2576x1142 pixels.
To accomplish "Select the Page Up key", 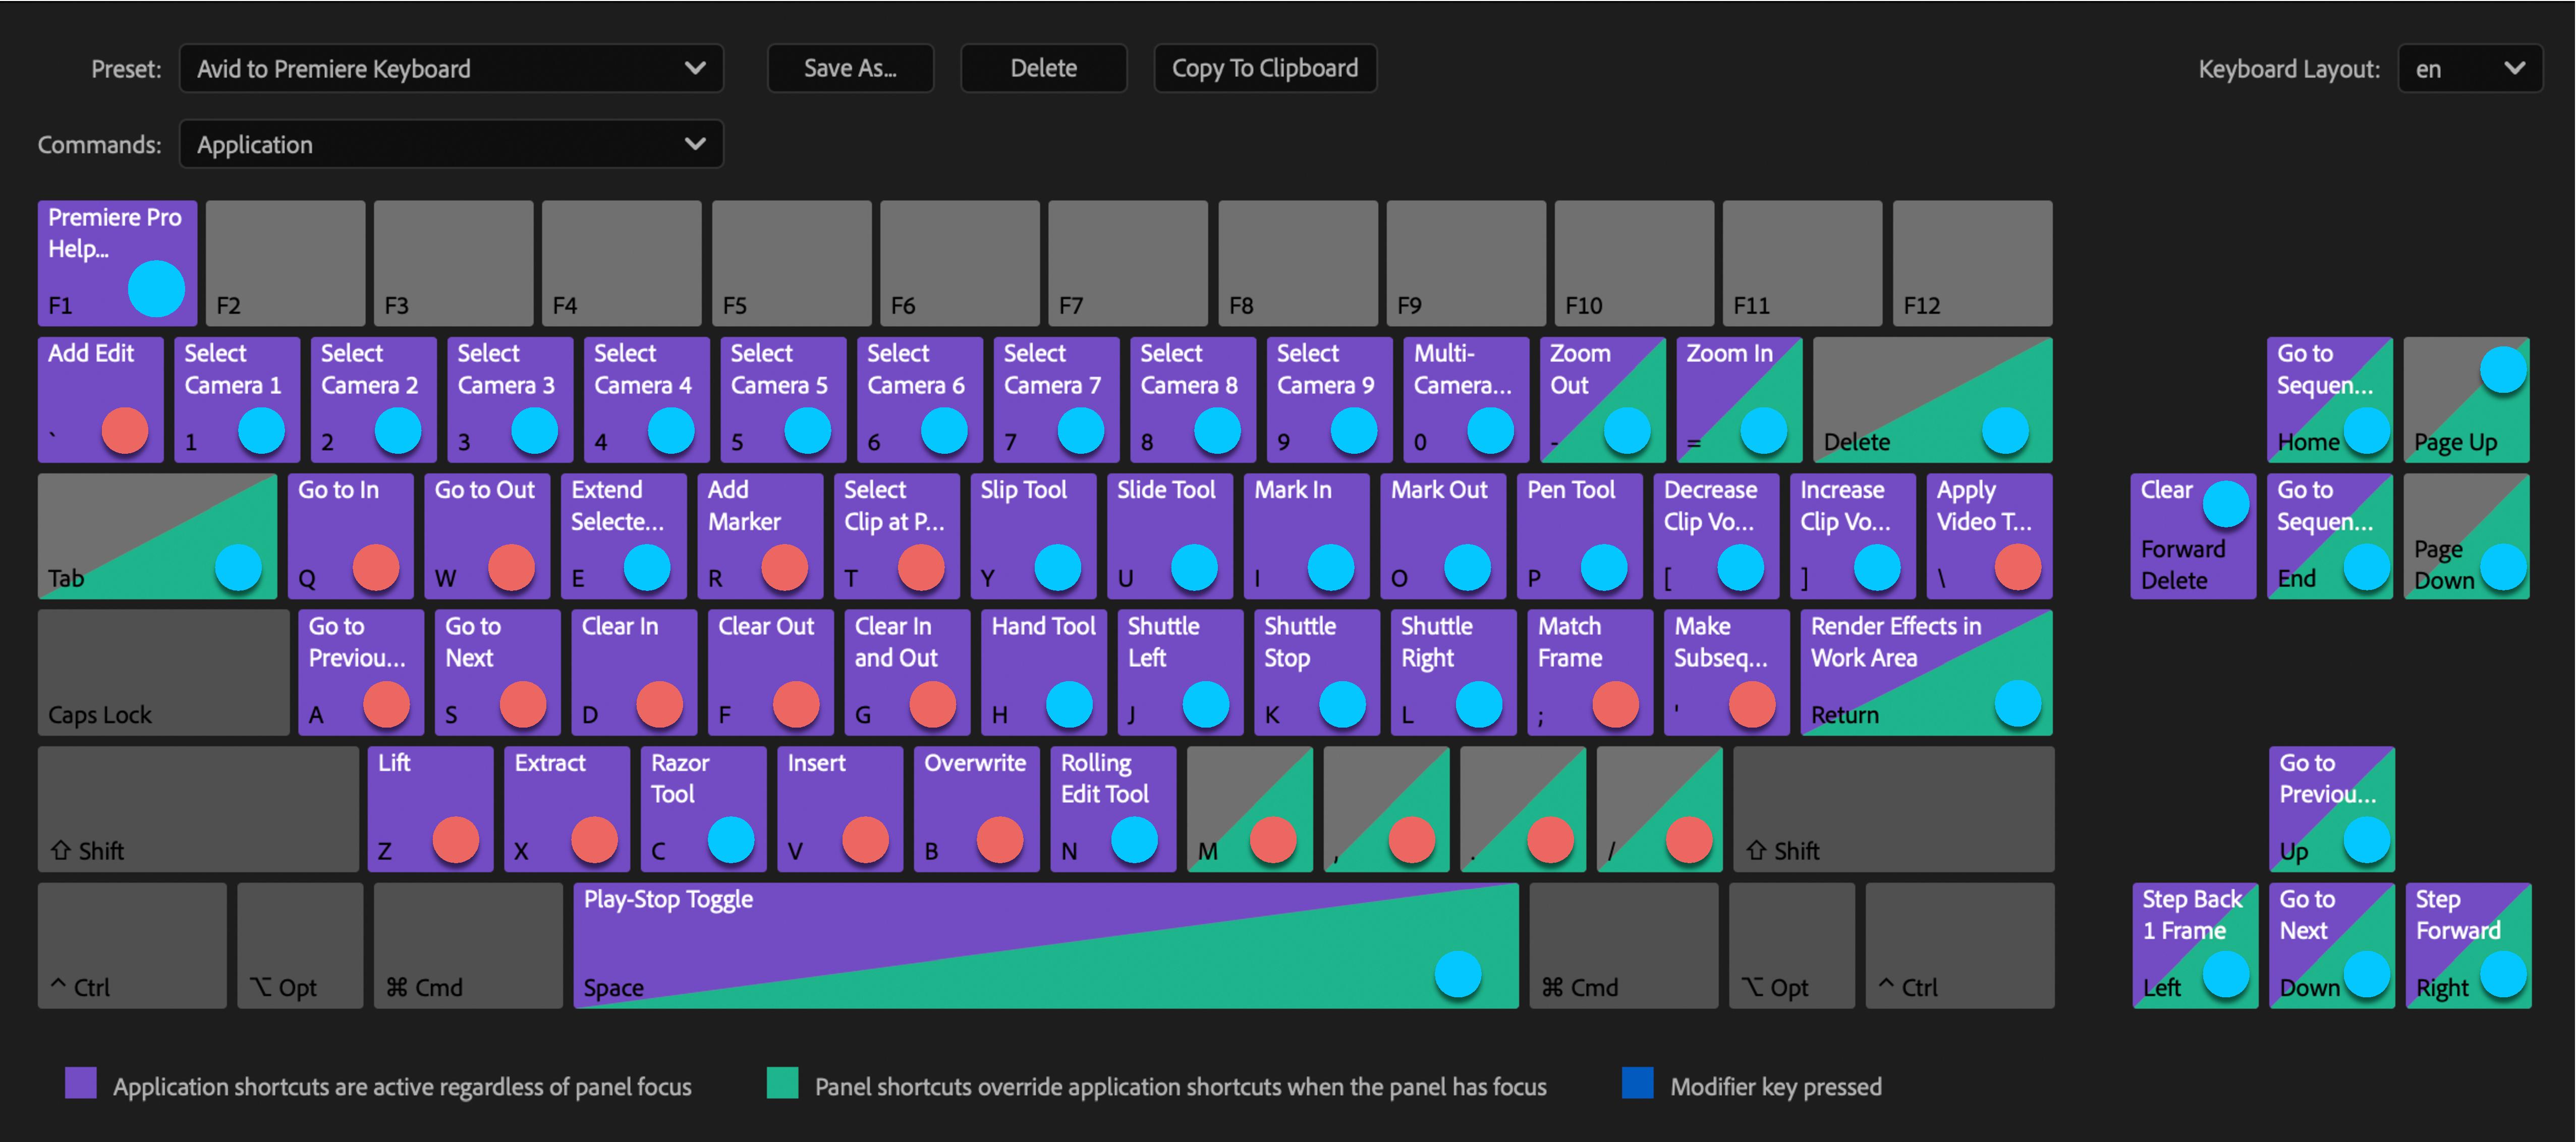I will [x=2467, y=400].
